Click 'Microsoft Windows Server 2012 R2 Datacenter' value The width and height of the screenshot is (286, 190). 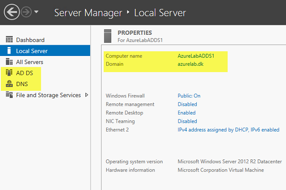(x=230, y=161)
